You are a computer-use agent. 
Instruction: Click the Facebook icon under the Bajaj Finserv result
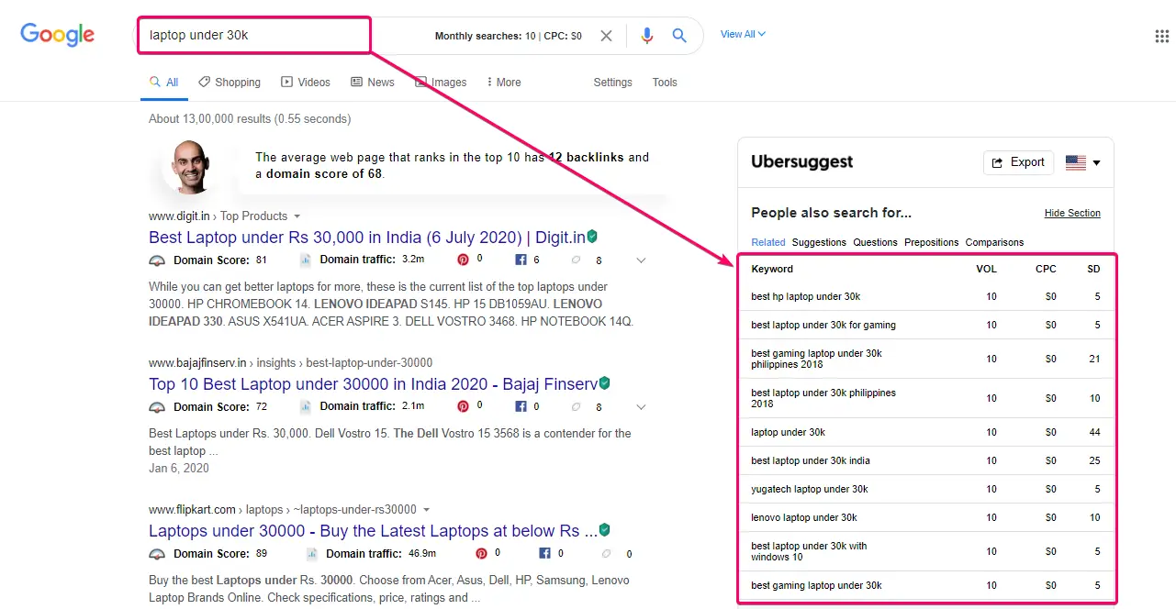[x=521, y=406]
